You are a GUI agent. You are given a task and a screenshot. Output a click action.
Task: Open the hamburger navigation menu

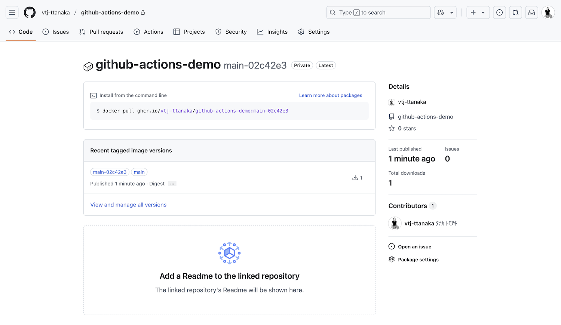point(12,12)
